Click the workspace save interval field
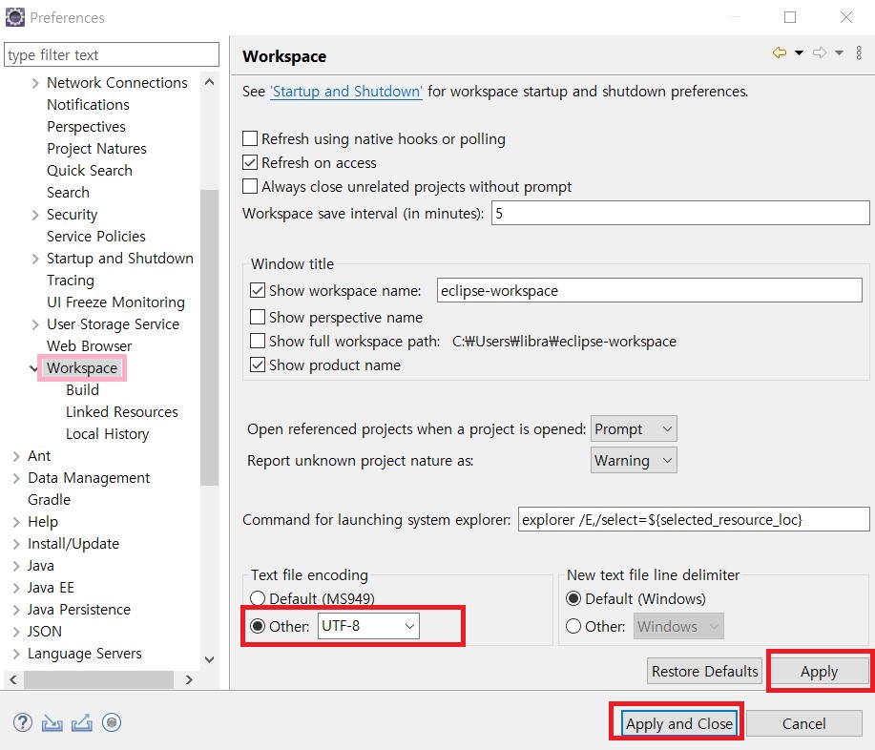 point(680,213)
